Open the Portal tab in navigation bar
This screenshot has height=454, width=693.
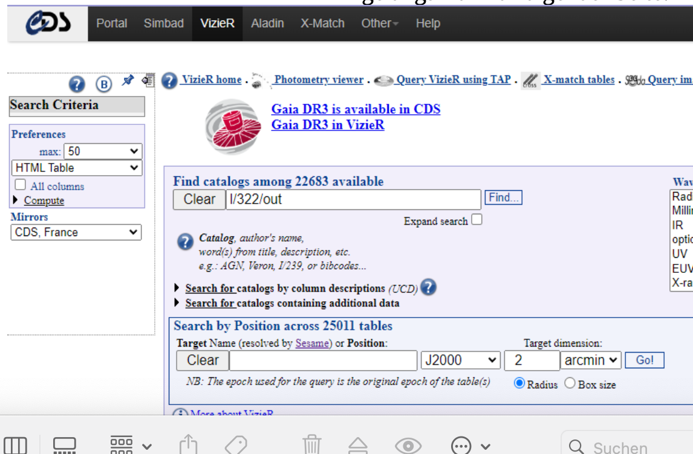(x=111, y=24)
